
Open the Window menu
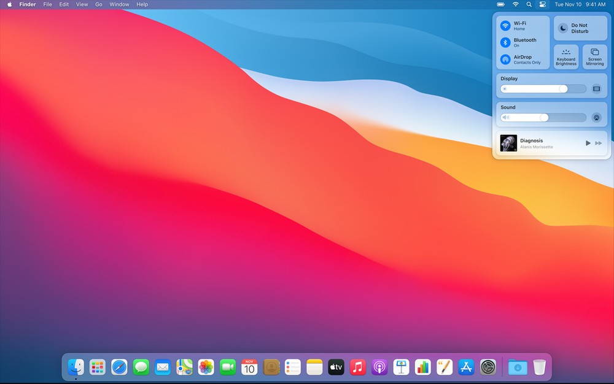119,4
